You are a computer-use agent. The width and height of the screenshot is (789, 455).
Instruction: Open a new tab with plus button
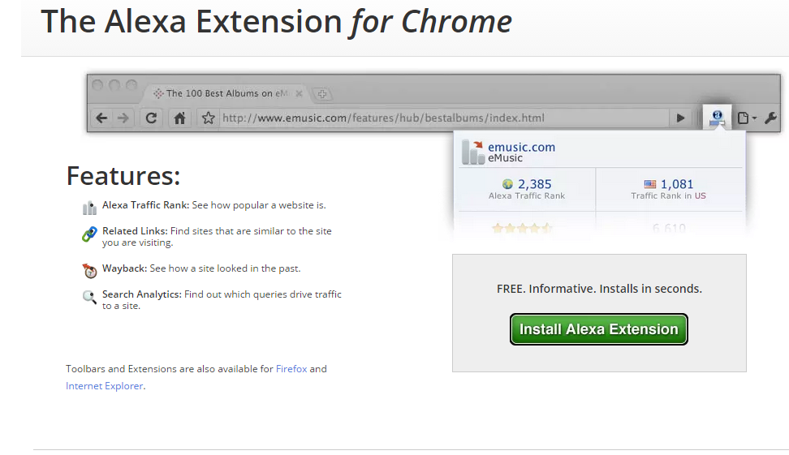point(321,94)
